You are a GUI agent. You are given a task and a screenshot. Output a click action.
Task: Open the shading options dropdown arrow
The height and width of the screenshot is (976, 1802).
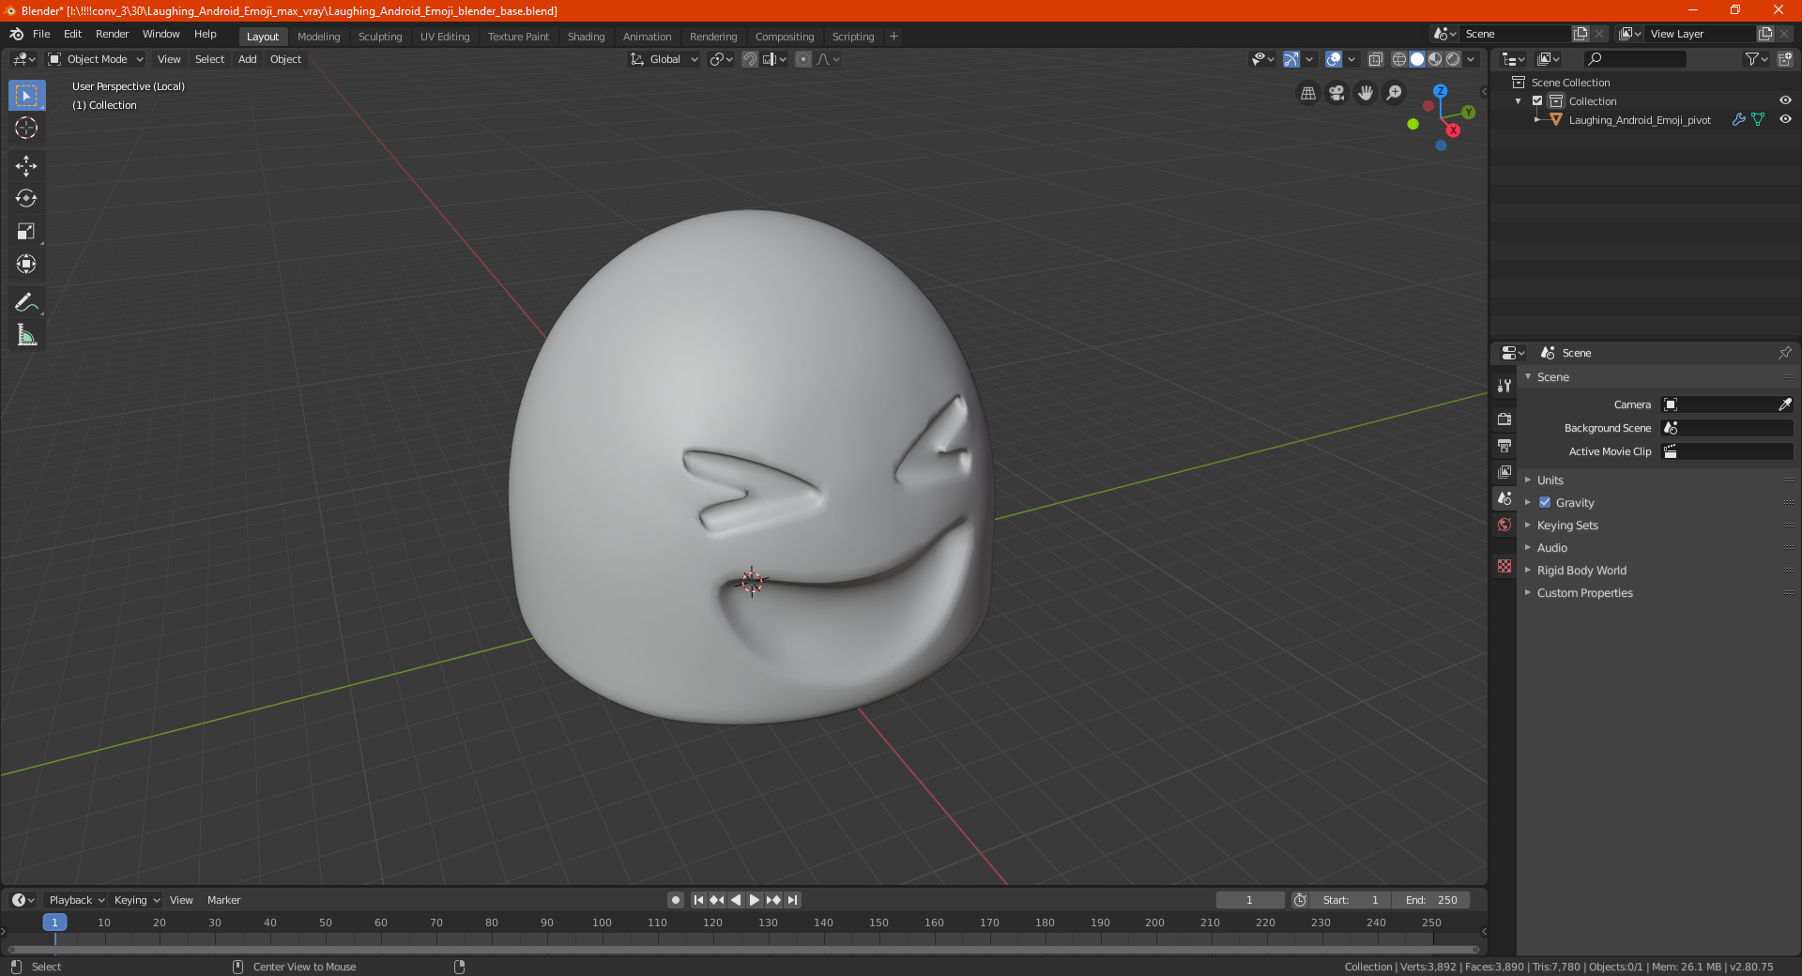1472,59
